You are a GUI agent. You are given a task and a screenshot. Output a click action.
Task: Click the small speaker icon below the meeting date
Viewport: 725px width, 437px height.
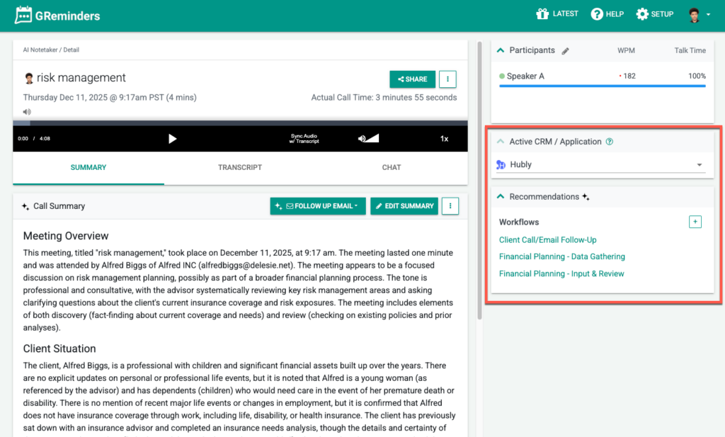(x=27, y=112)
